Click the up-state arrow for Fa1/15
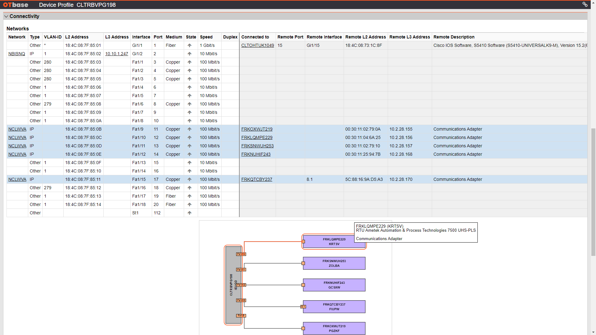596x335 pixels. [189, 179]
